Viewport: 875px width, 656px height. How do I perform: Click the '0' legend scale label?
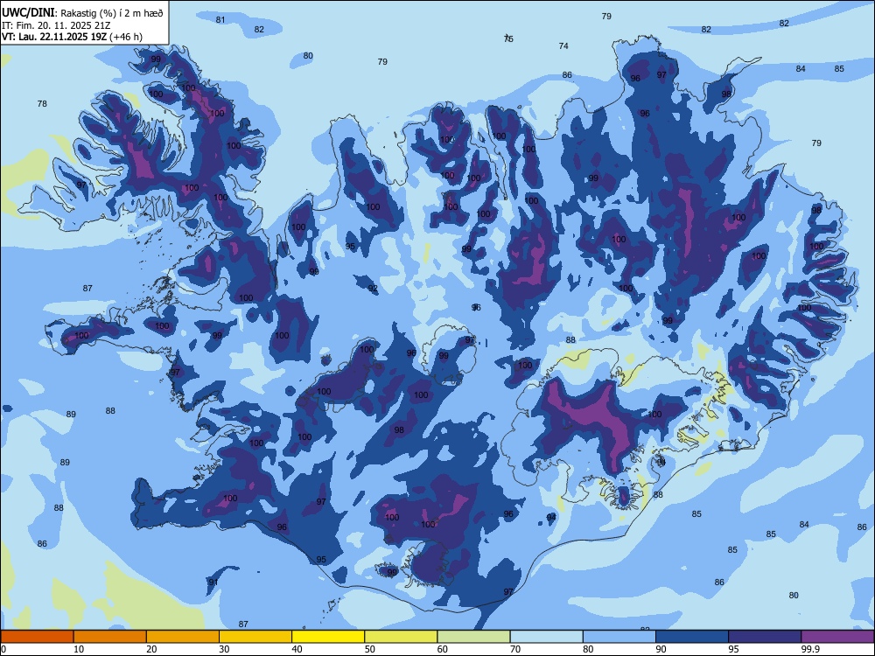[x=3, y=649]
